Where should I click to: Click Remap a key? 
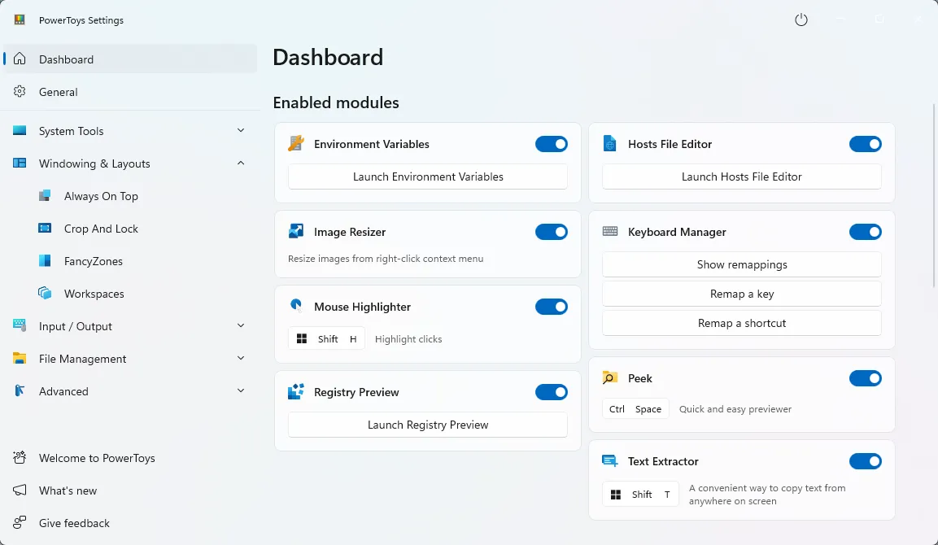point(741,294)
